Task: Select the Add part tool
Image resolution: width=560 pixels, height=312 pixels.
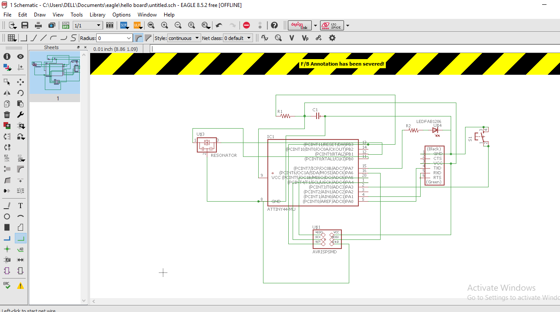Action: pos(7,126)
